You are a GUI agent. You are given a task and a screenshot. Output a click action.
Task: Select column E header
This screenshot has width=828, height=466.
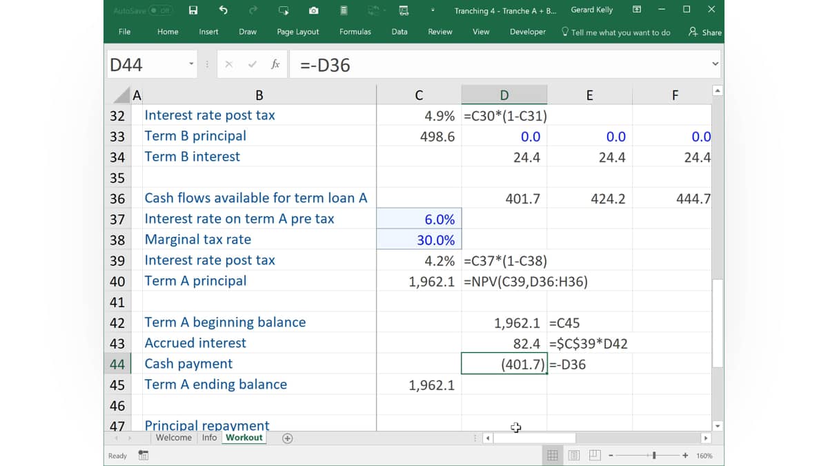coord(589,95)
